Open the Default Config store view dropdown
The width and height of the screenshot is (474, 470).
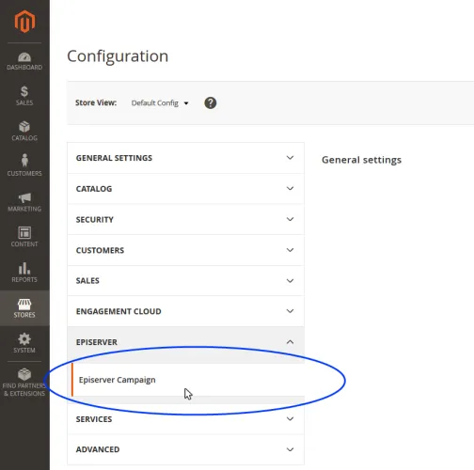pos(160,103)
